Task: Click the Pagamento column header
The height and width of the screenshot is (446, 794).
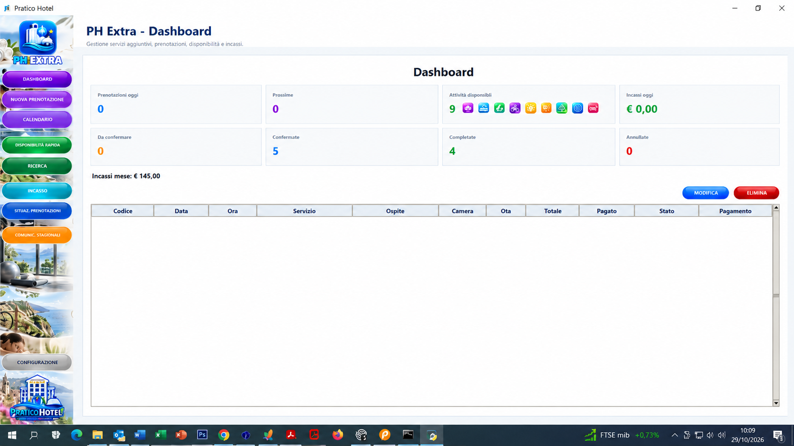Action: coord(735,211)
